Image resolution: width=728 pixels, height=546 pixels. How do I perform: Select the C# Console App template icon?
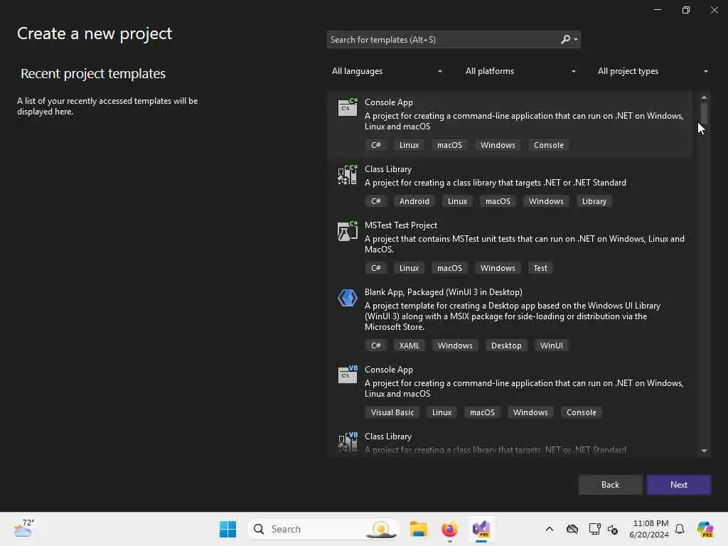coord(347,107)
